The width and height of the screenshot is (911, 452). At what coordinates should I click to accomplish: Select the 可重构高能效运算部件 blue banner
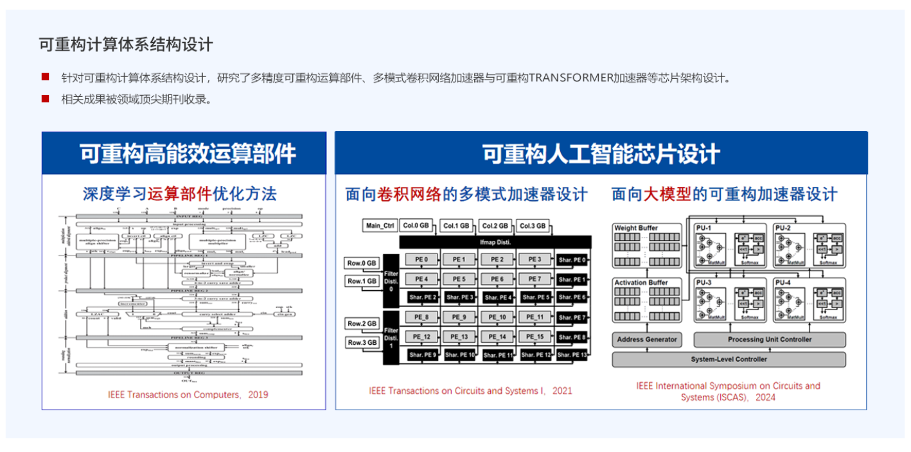[184, 154]
